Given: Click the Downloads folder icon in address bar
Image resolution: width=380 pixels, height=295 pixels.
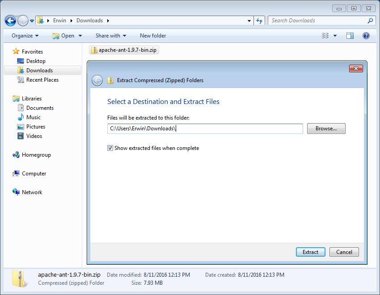Looking at the screenshot, I should click(41, 21).
